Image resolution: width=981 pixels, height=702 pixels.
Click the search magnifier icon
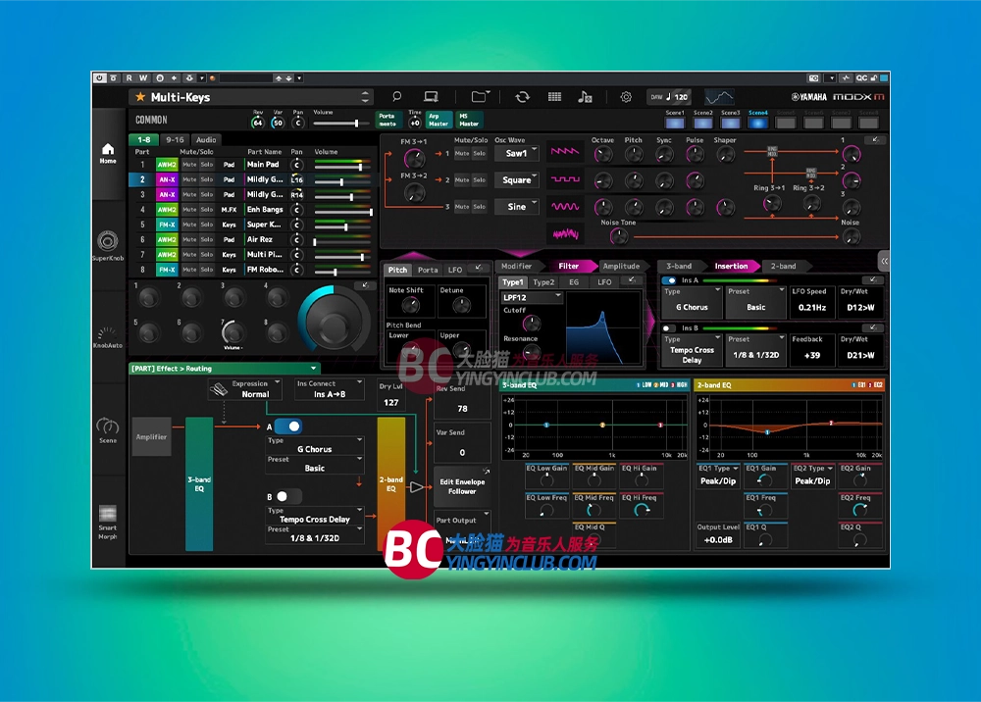(396, 97)
